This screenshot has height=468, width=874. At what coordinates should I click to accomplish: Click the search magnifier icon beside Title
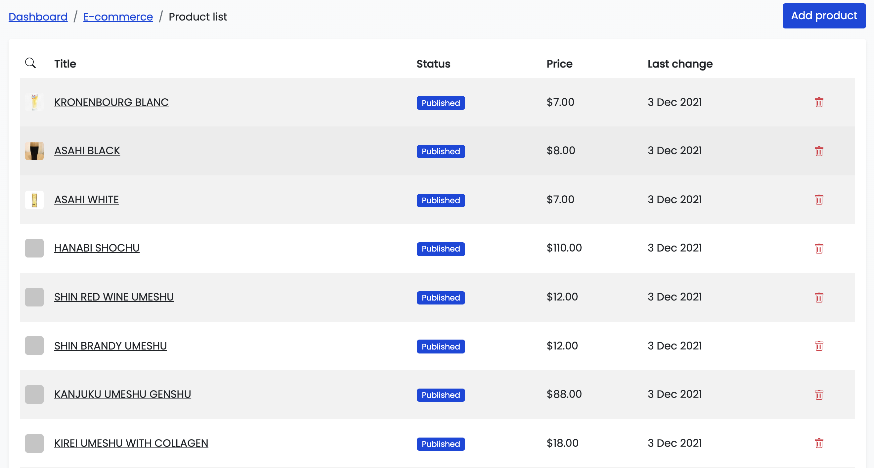pos(30,63)
